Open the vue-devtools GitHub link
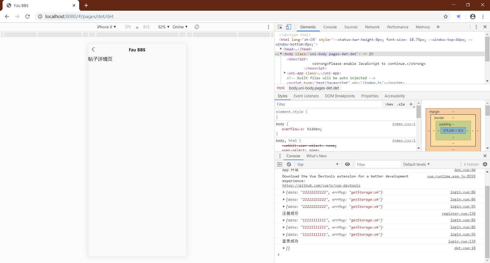The width and height of the screenshot is (490, 263). [321, 186]
